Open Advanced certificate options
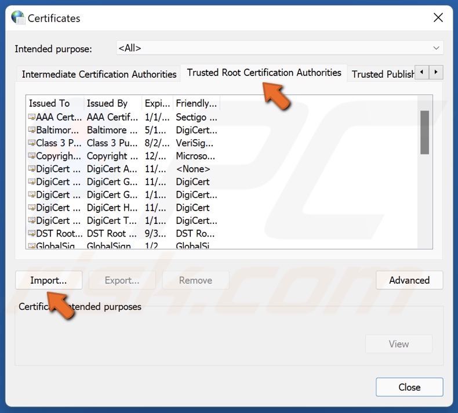This screenshot has height=413, width=458. (409, 280)
